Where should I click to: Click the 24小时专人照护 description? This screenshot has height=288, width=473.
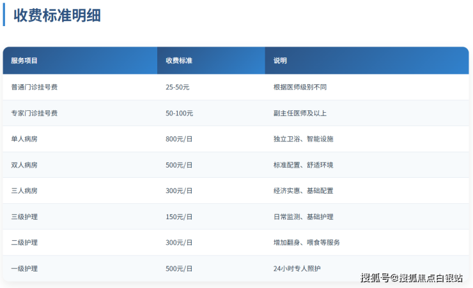[297, 268]
